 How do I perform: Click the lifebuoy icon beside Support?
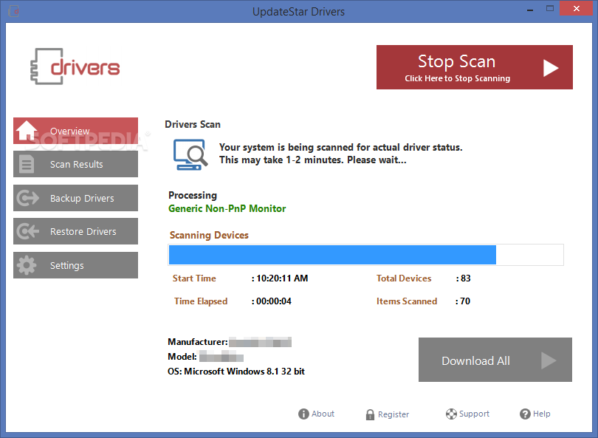click(451, 414)
